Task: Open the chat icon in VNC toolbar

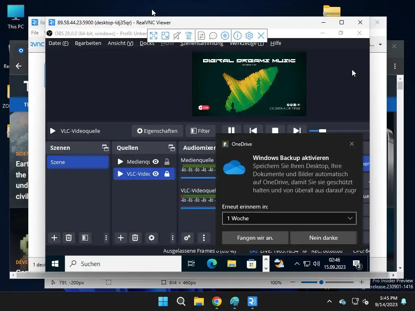Action: (213, 36)
